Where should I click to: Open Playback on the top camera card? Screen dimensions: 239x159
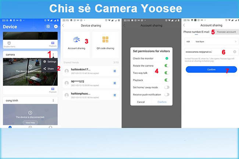click(53, 44)
